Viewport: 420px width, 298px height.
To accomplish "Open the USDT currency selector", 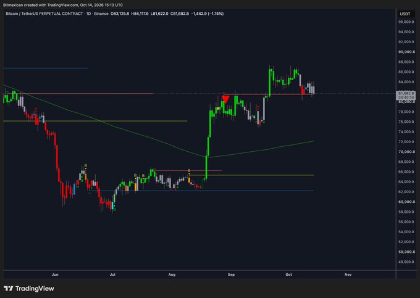I will [405, 14].
